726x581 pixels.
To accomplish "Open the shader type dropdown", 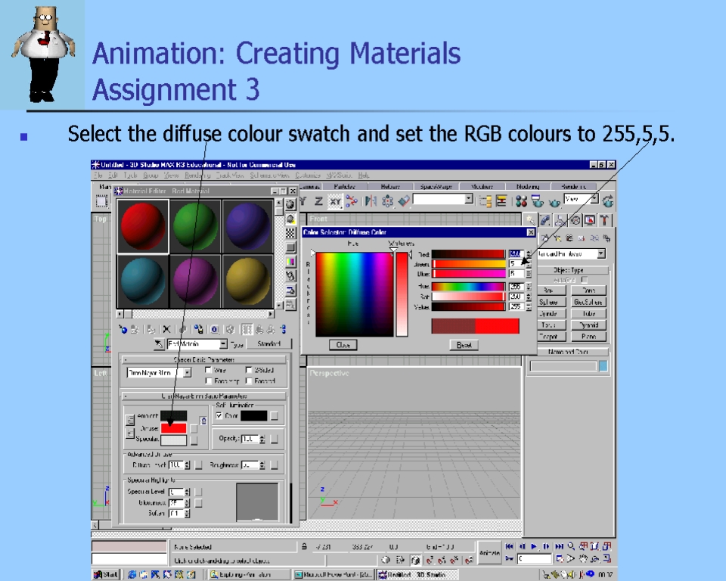I will (187, 372).
